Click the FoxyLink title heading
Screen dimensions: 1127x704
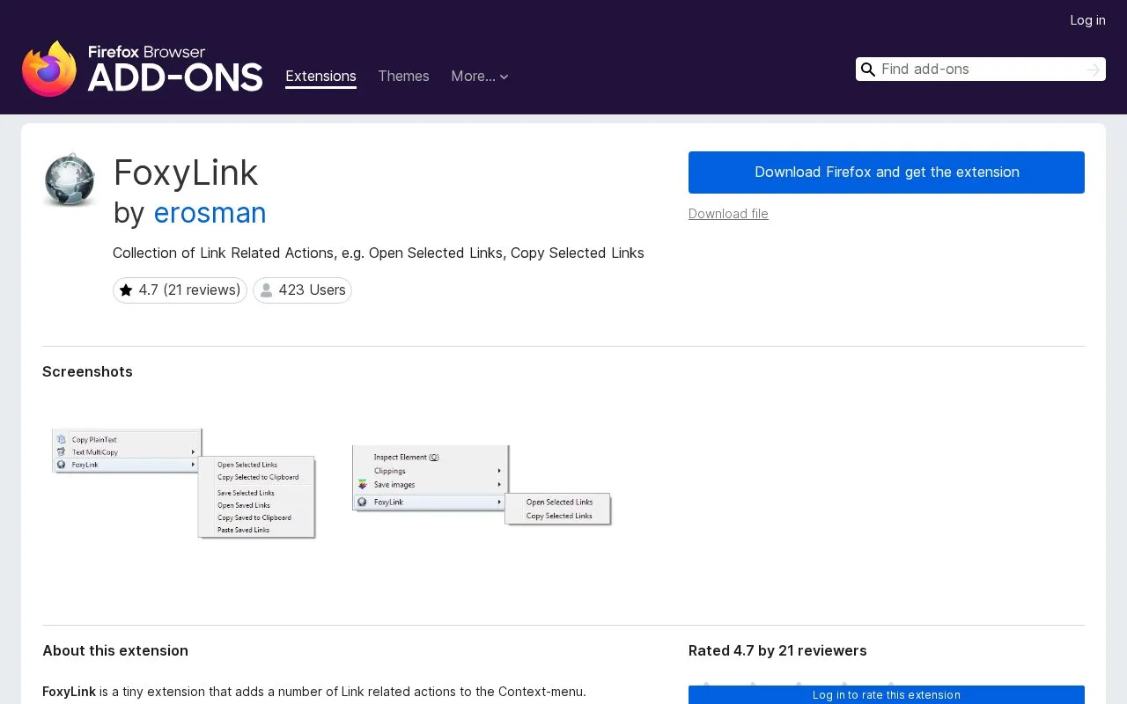186,172
